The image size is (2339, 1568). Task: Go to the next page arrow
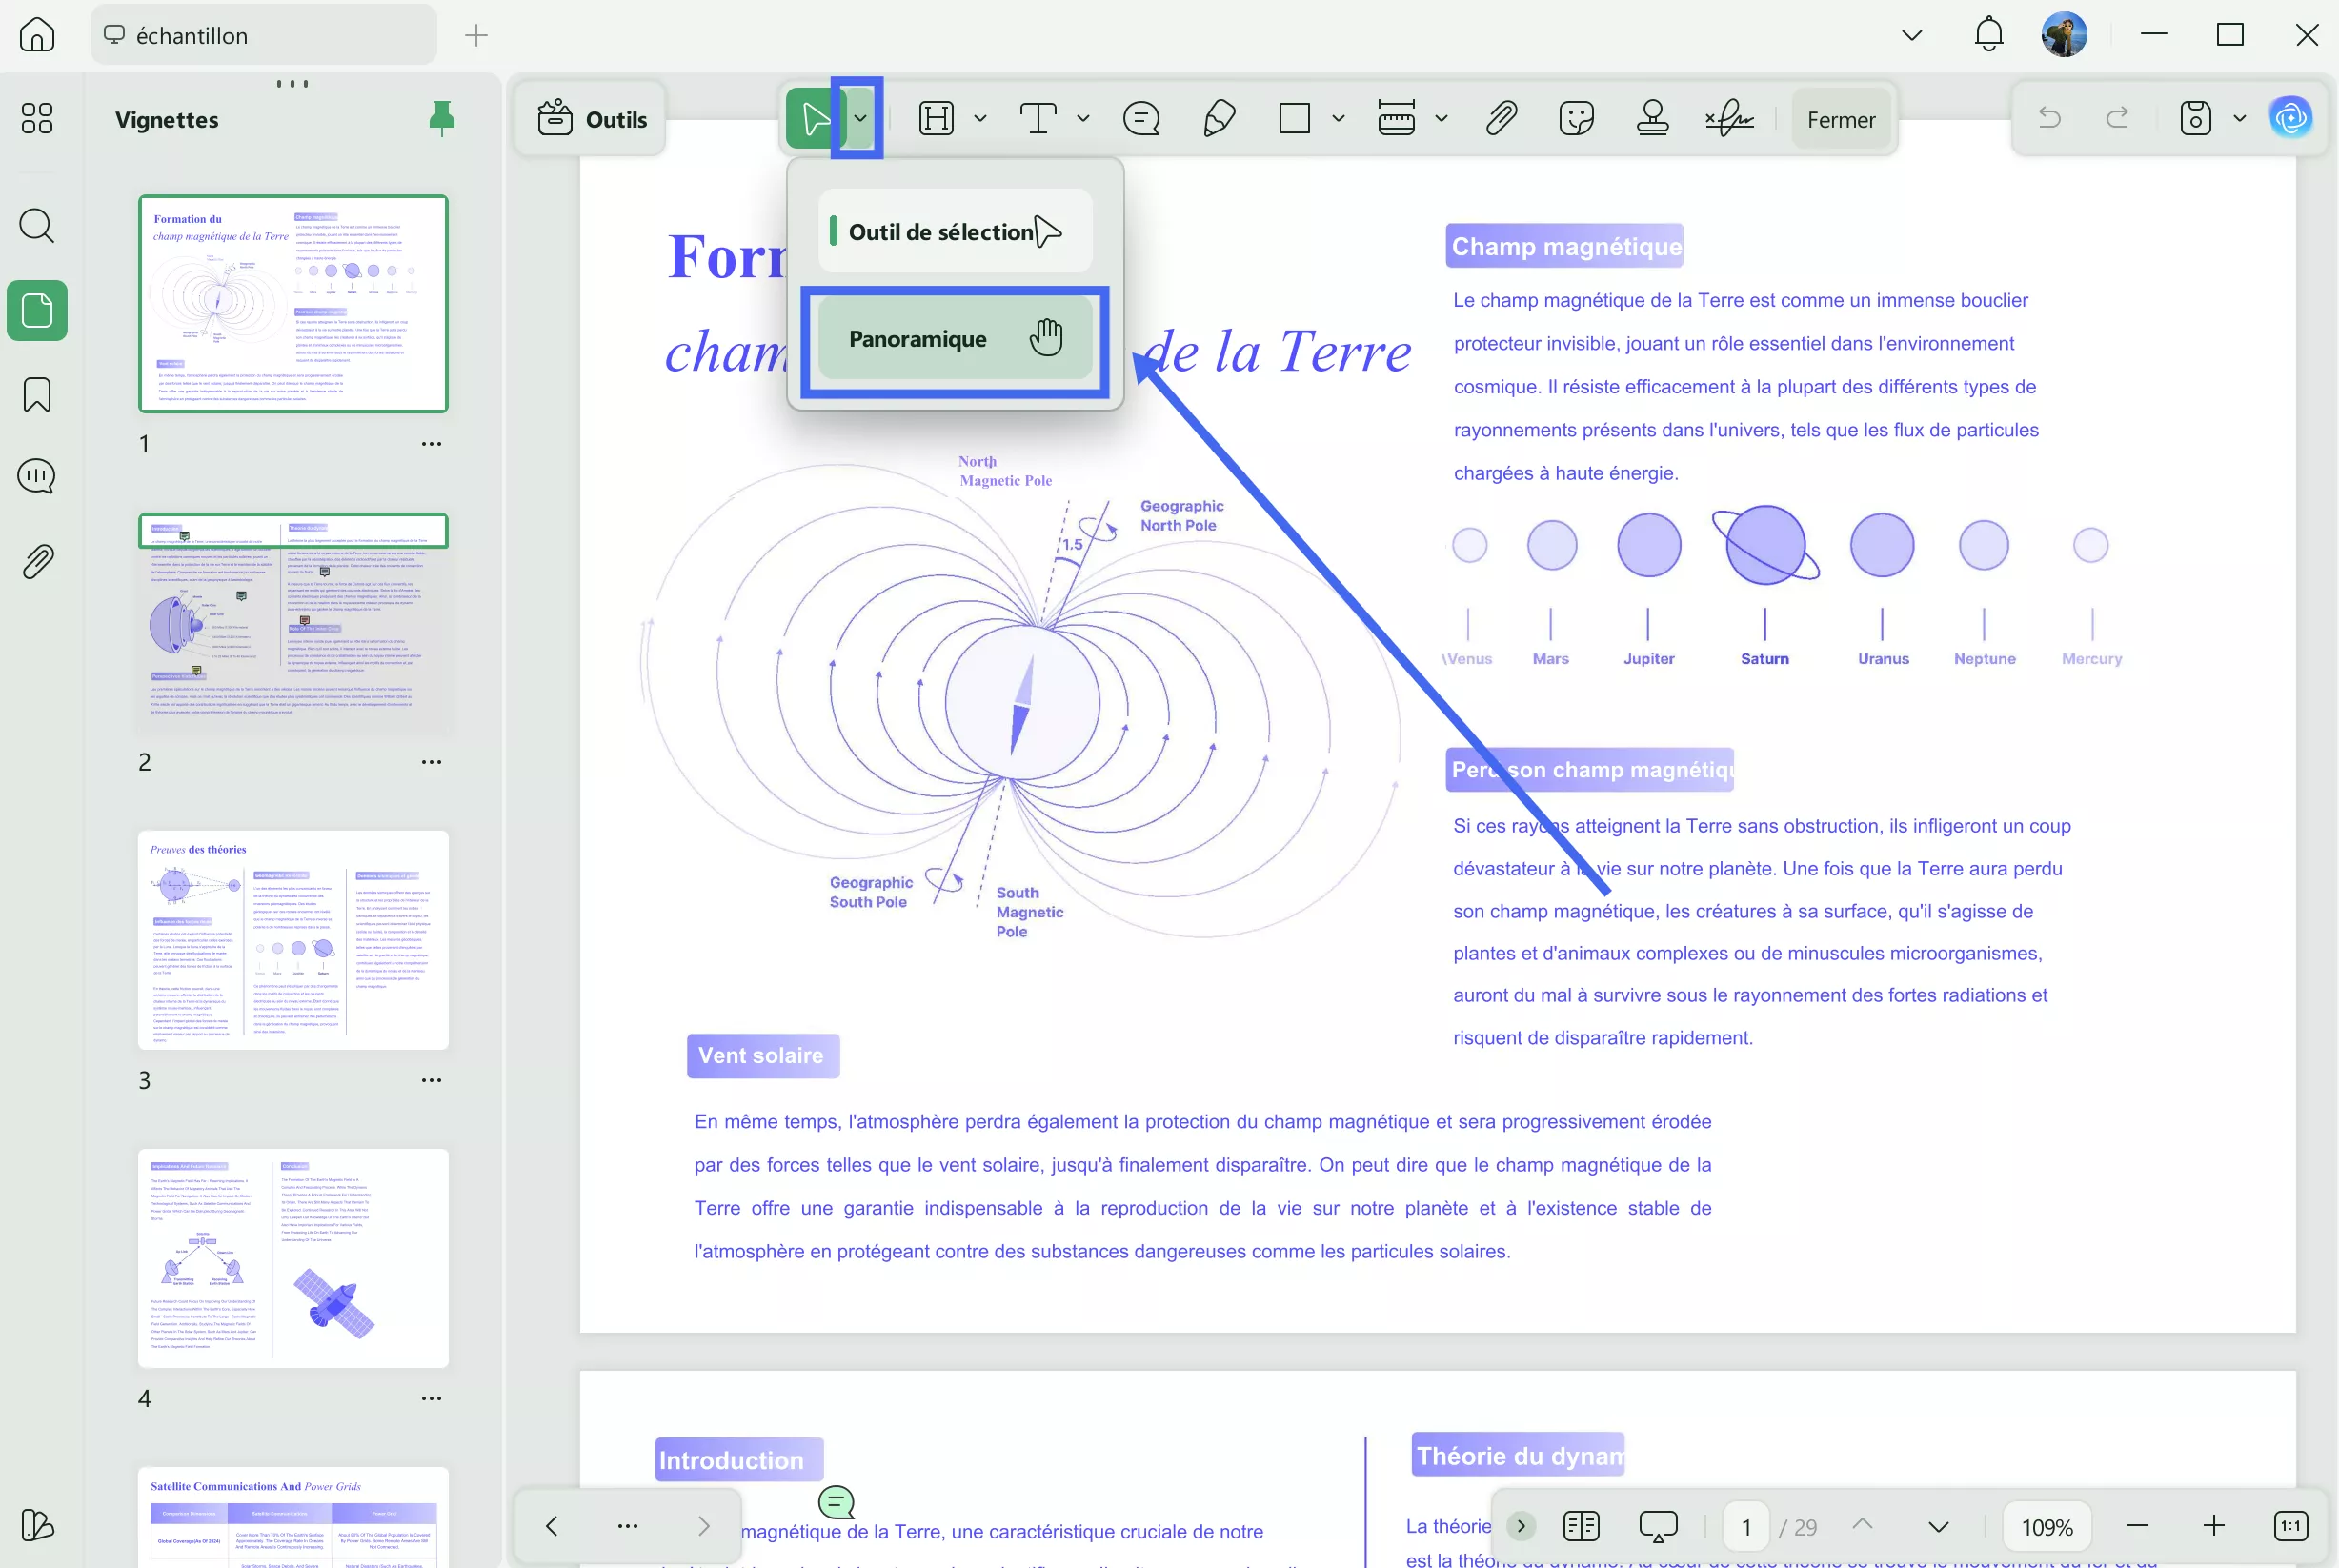click(1938, 1526)
